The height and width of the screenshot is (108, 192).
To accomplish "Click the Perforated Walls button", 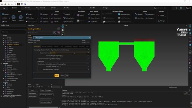I will click(45, 102).
